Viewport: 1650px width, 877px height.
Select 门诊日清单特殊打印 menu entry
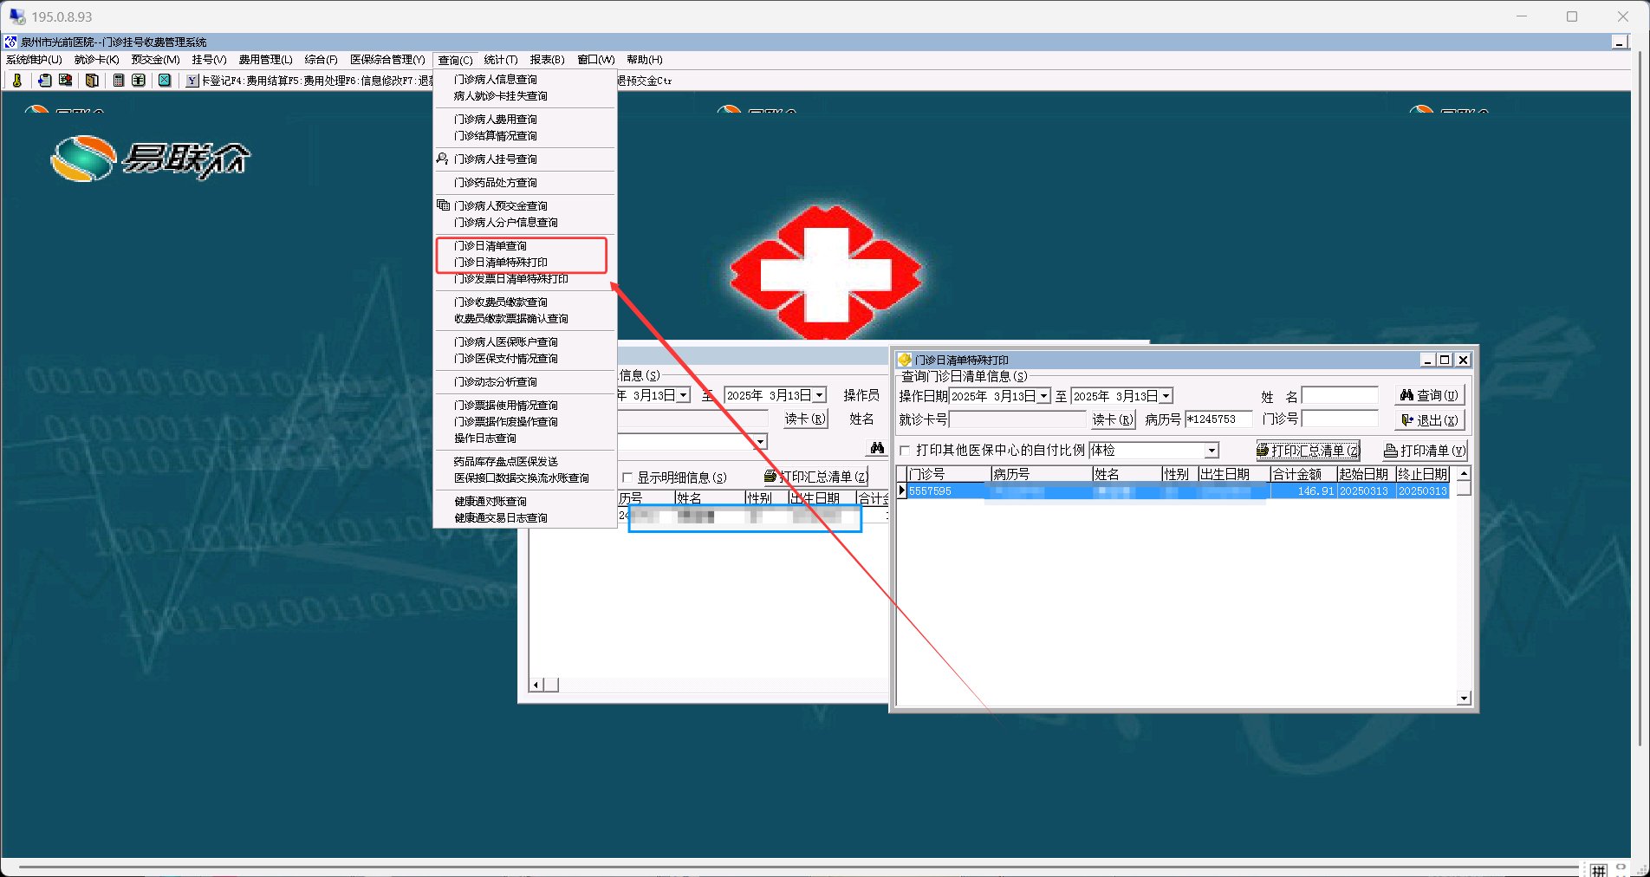click(x=501, y=263)
